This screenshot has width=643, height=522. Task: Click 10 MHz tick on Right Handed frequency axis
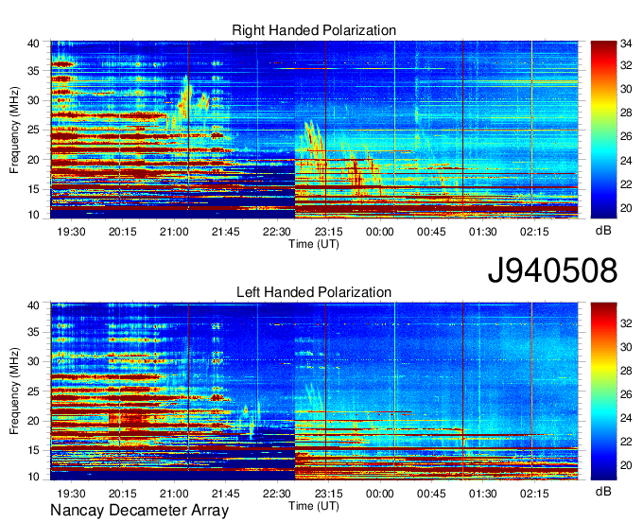pos(33,215)
